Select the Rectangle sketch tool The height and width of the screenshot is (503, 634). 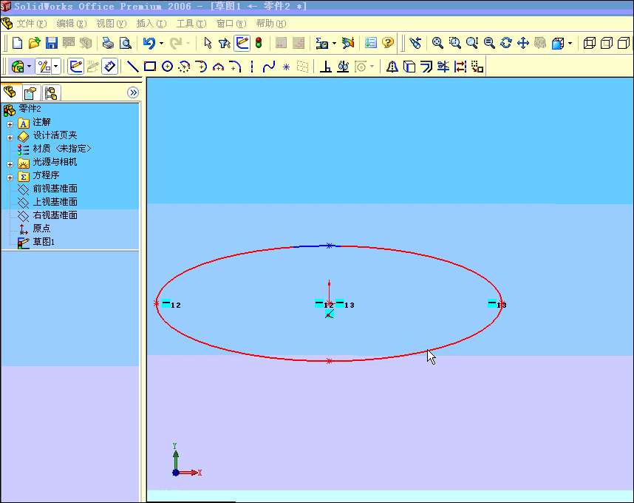(150, 67)
